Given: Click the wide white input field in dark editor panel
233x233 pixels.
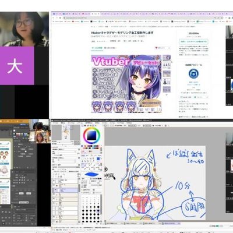Looking at the screenshot, I should (x=23, y=203).
